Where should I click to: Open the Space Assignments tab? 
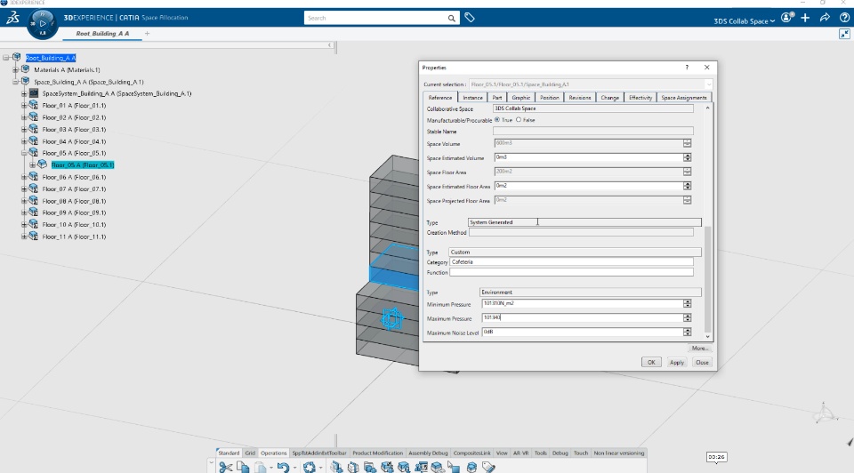pos(683,98)
